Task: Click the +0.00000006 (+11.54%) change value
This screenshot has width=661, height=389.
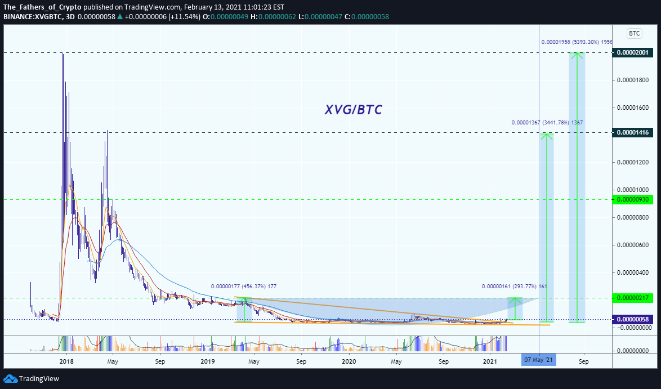Action: pos(163,17)
